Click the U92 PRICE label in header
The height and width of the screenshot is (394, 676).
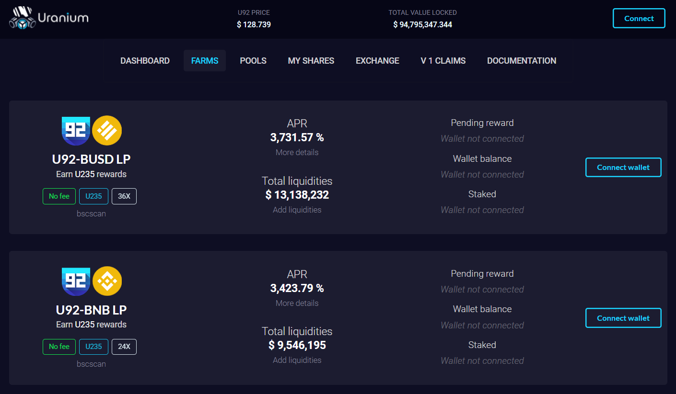point(254,12)
